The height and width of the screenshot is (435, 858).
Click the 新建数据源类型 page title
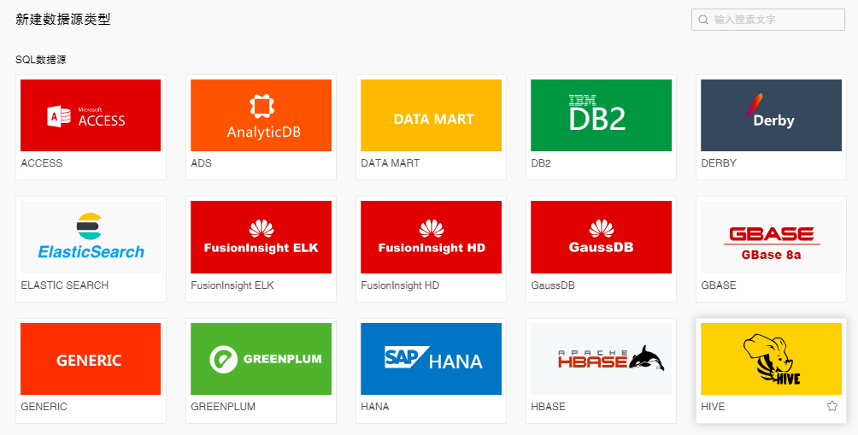click(63, 20)
